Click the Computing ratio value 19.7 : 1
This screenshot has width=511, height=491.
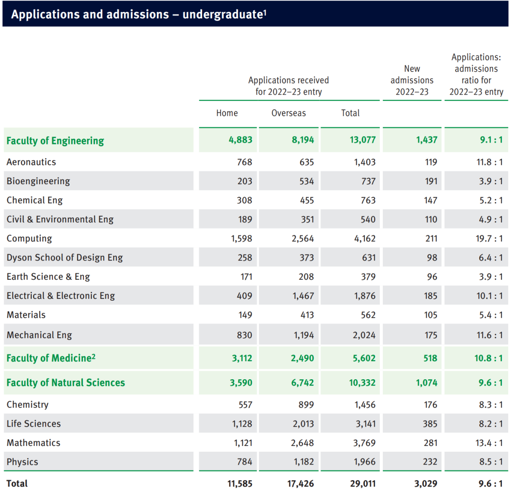489,239
